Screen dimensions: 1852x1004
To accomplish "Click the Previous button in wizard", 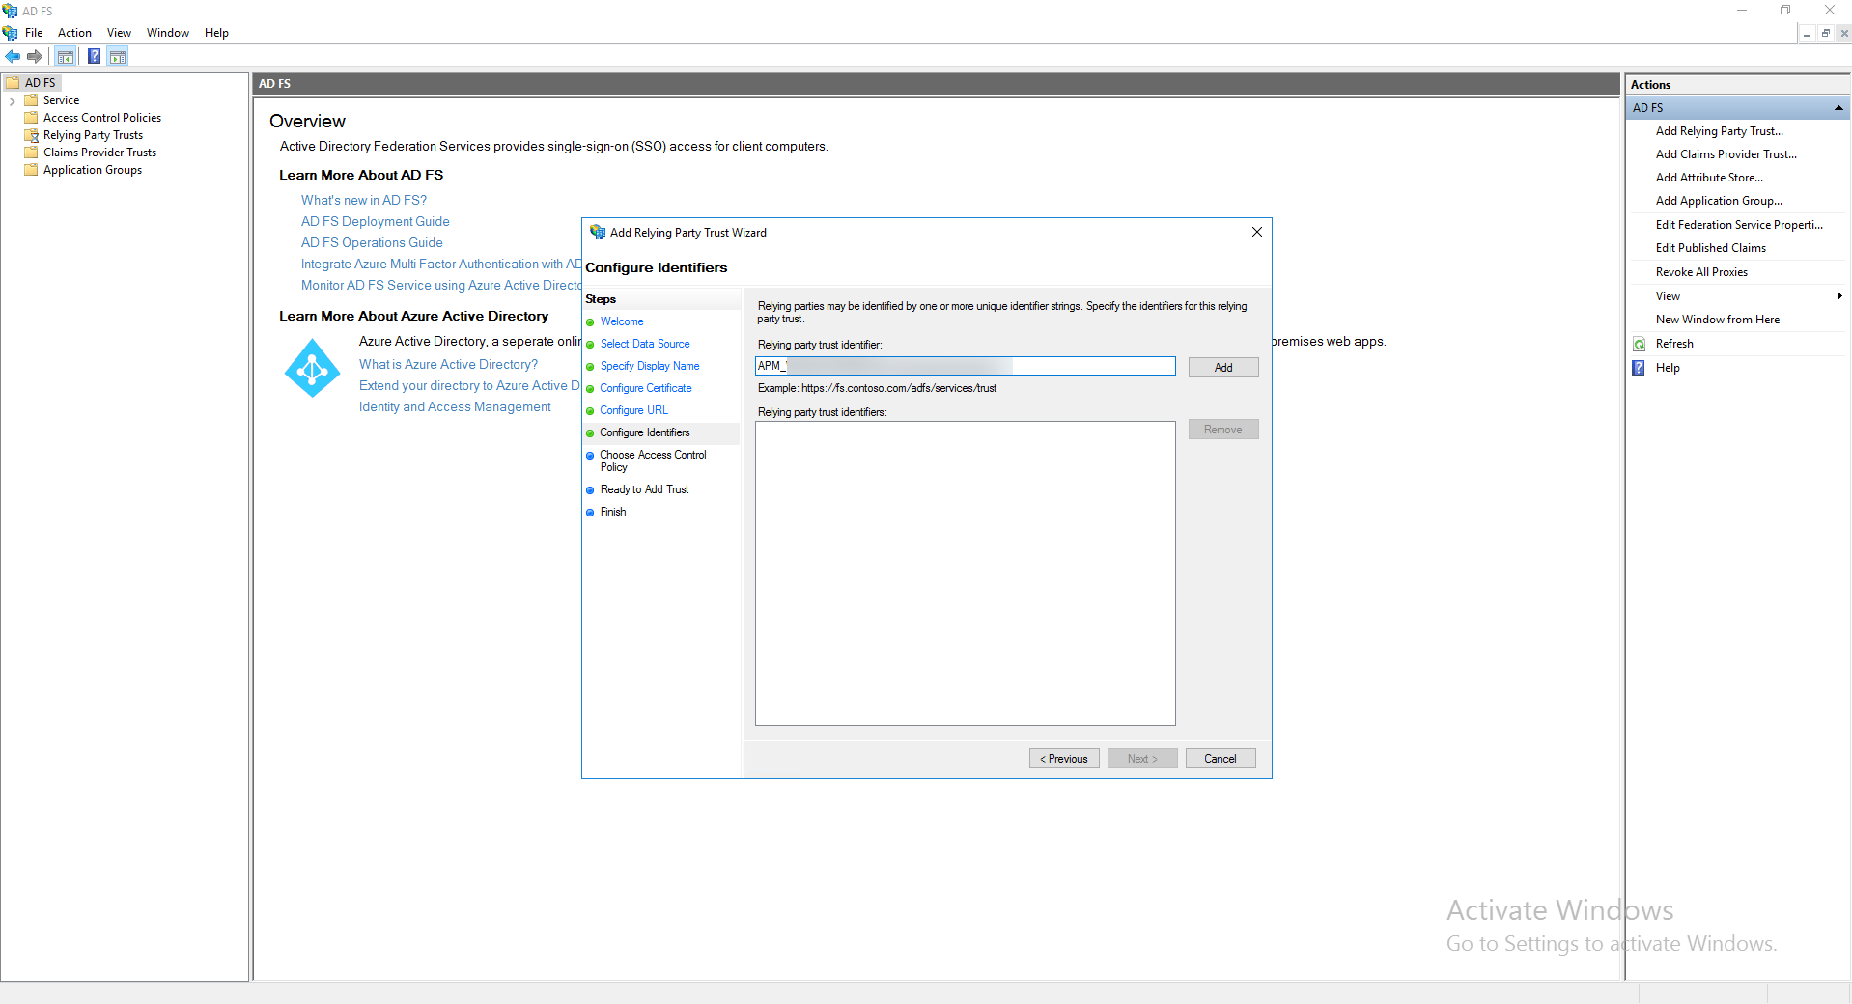I will pyautogui.click(x=1063, y=759).
